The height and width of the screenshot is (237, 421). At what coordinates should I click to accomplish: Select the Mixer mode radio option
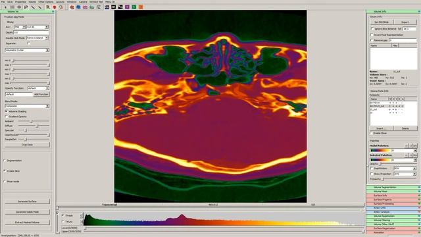pos(5,182)
